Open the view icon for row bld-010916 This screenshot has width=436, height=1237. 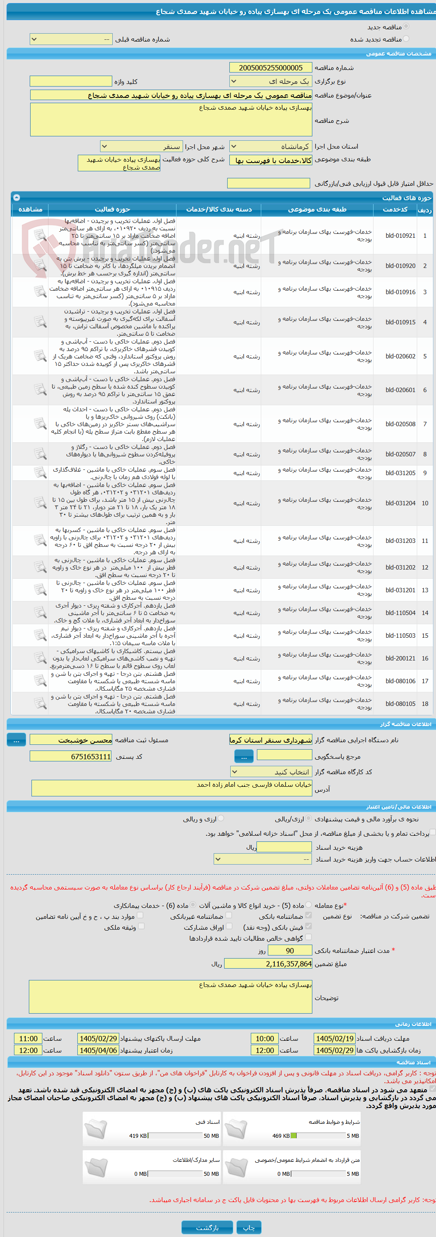(x=40, y=292)
